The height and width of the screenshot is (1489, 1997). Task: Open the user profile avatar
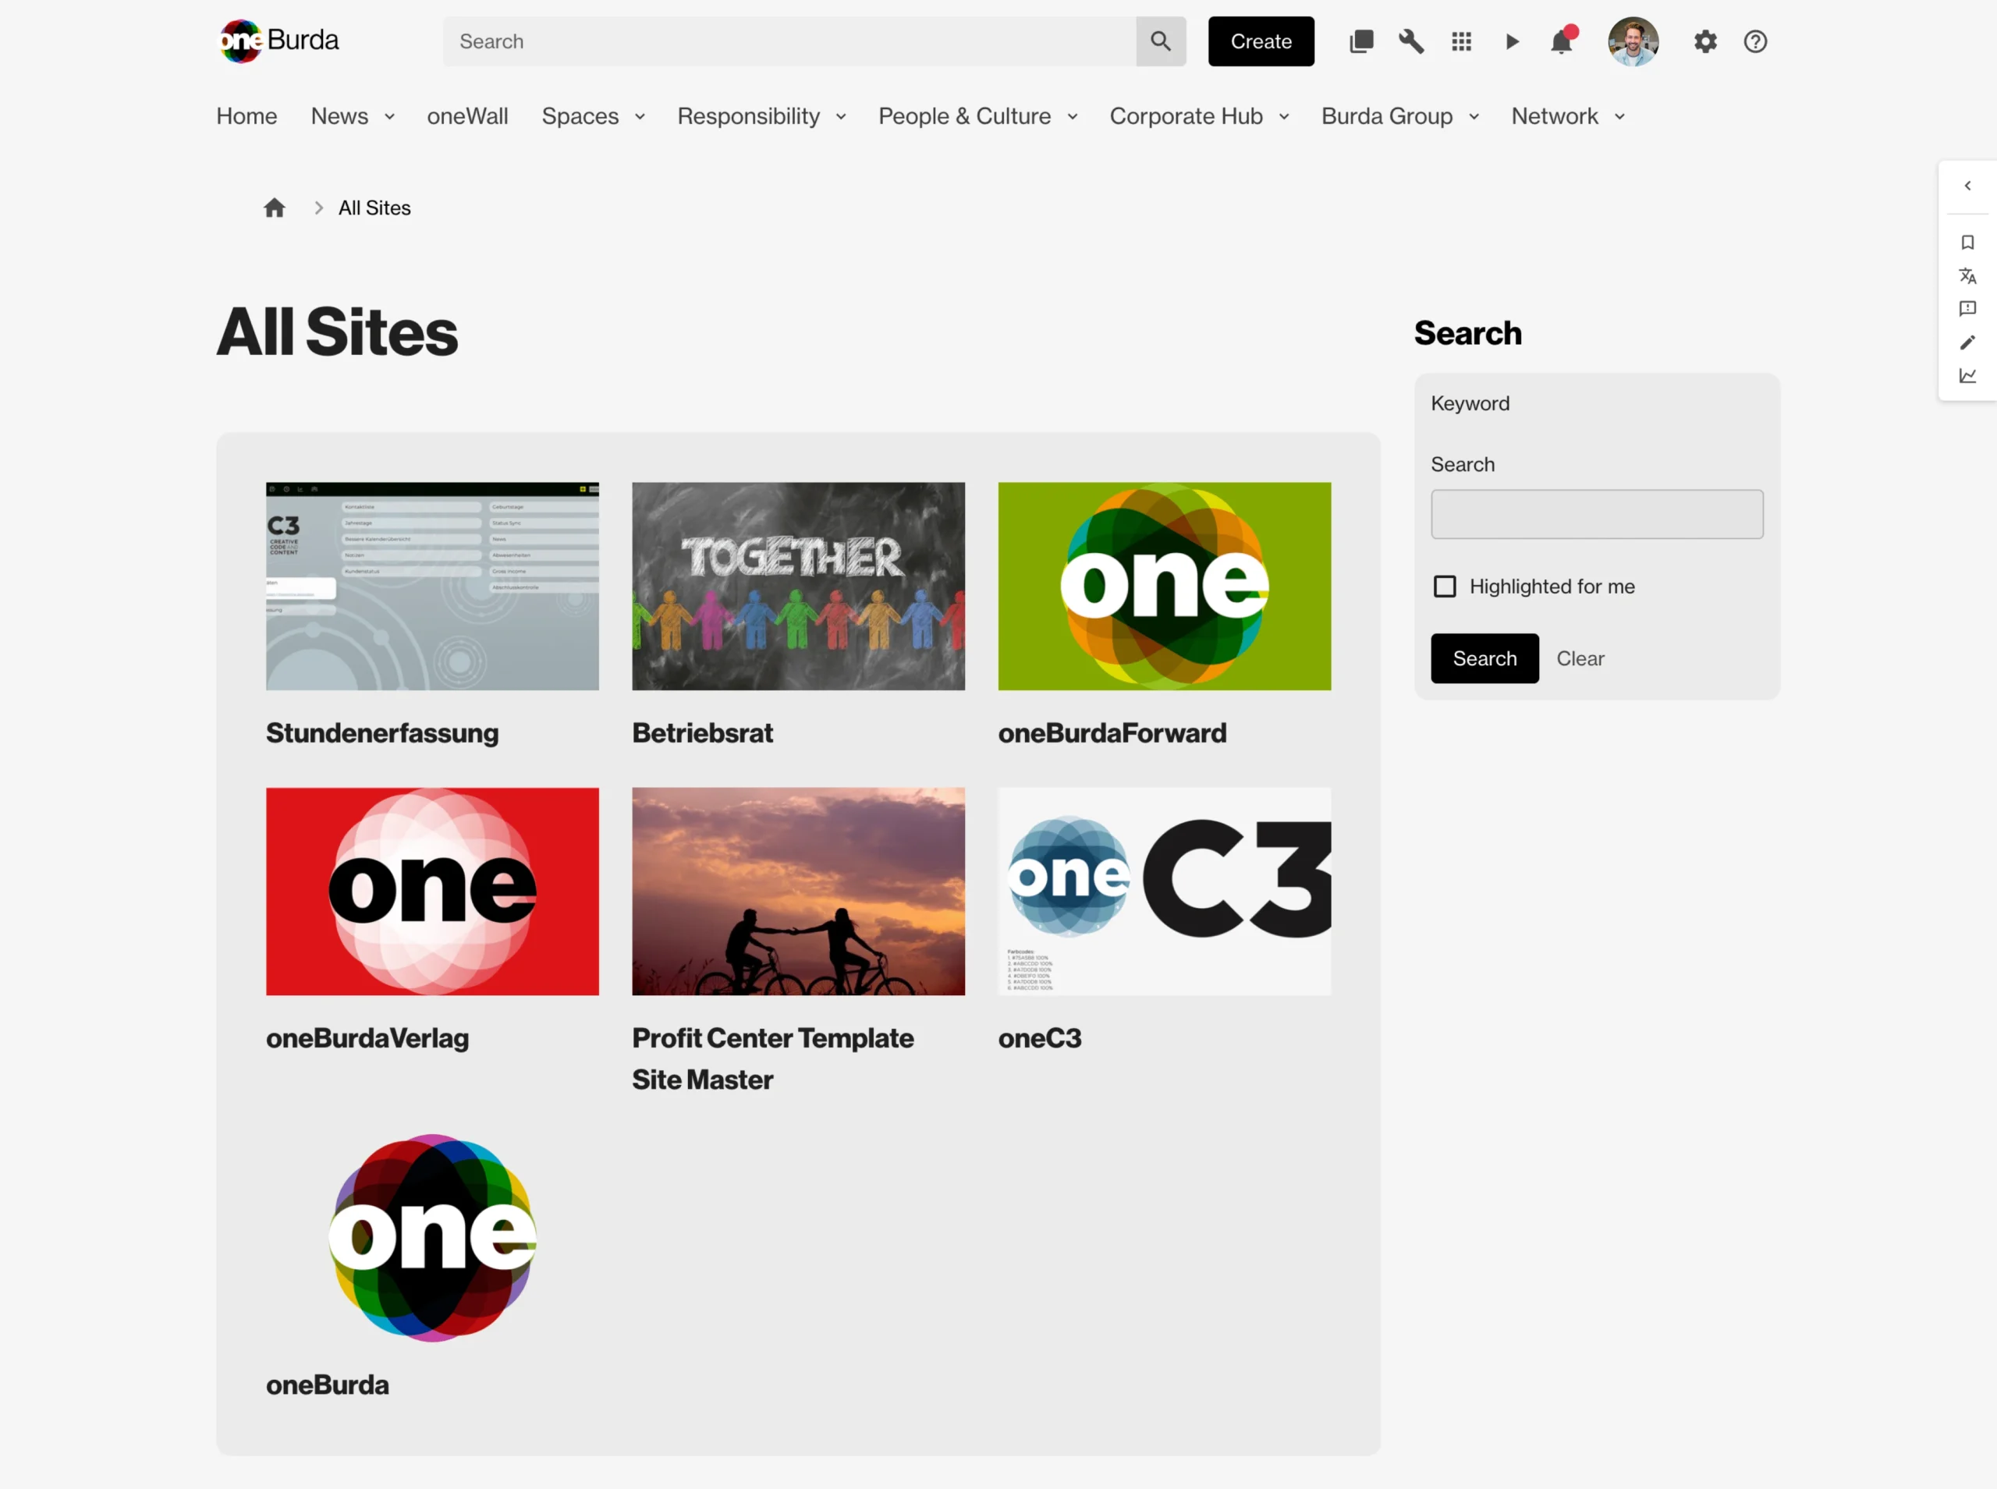point(1633,41)
